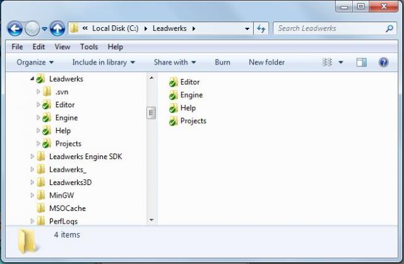Expand the double-chevron breadcrumb overflow
404x264 pixels.
click(x=85, y=28)
